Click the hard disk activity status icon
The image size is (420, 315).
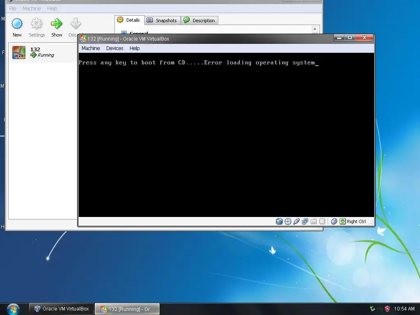(x=279, y=221)
